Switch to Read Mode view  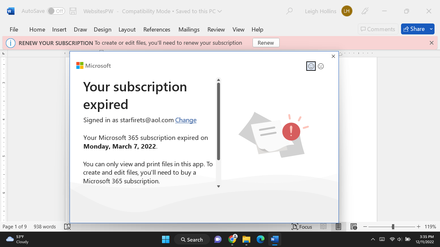click(x=323, y=227)
